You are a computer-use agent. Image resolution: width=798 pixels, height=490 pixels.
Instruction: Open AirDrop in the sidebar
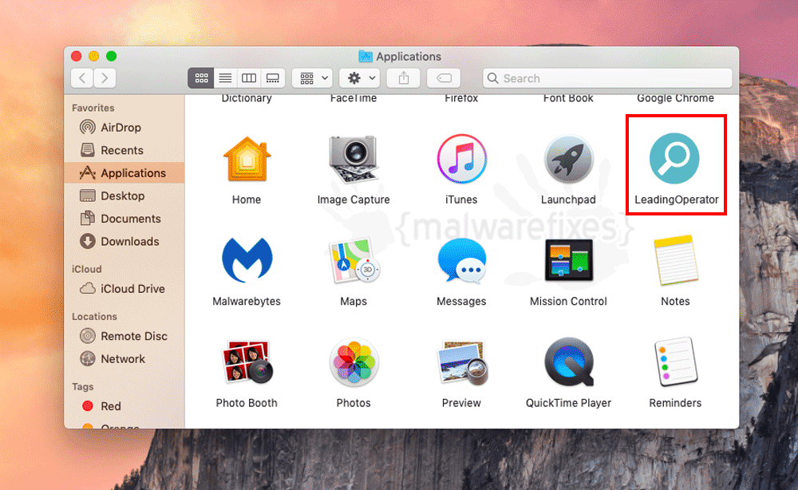(124, 127)
